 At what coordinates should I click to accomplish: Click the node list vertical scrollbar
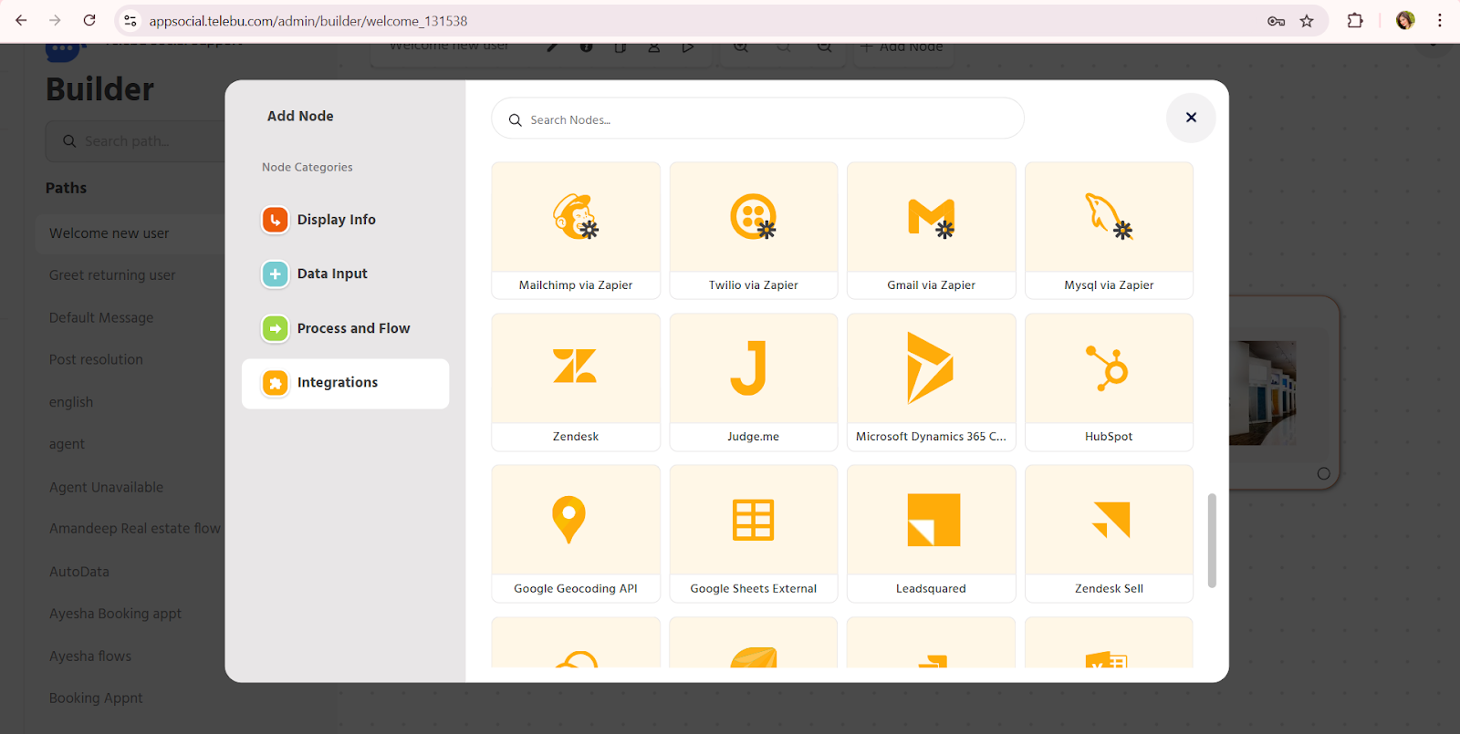pos(1212,541)
